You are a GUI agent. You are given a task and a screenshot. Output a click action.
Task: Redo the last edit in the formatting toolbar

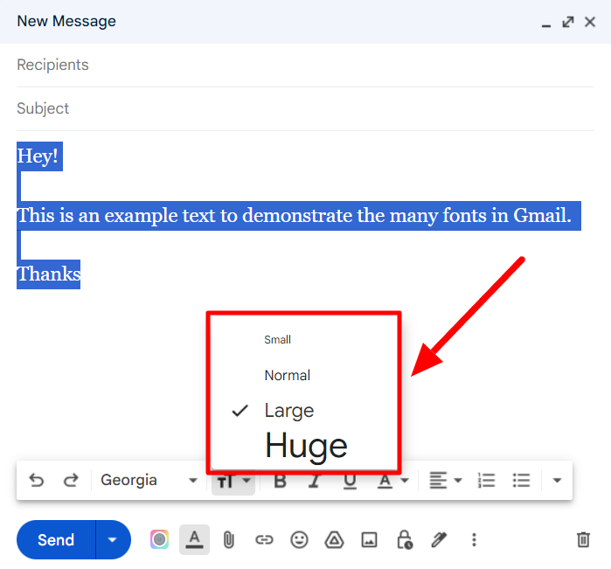pos(71,480)
